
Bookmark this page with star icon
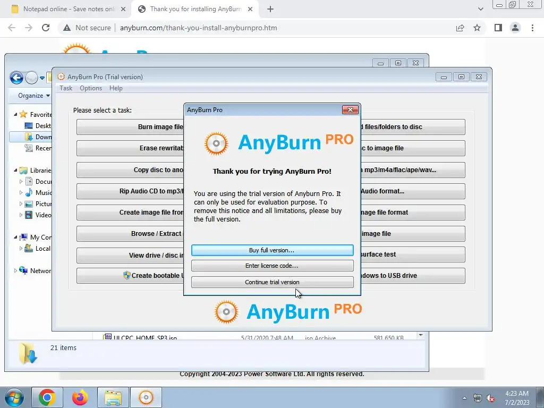pos(477,28)
